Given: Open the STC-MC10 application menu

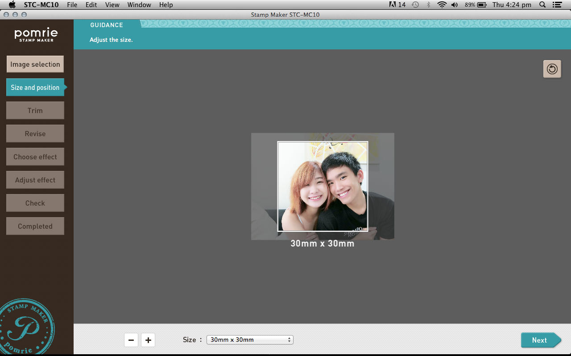Looking at the screenshot, I should [x=41, y=5].
